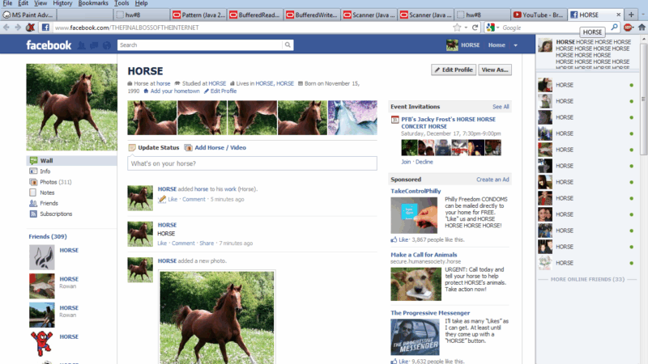
Task: Open the bookmark star dropdown arrow
Action: point(466,28)
